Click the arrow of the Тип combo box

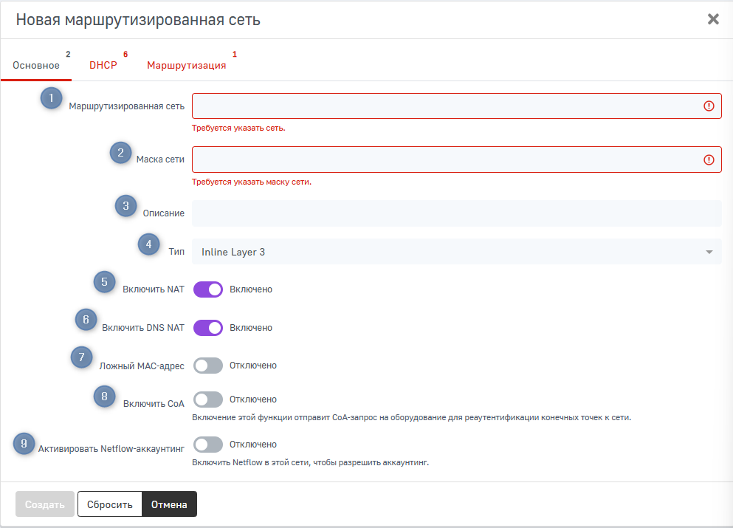pos(709,253)
